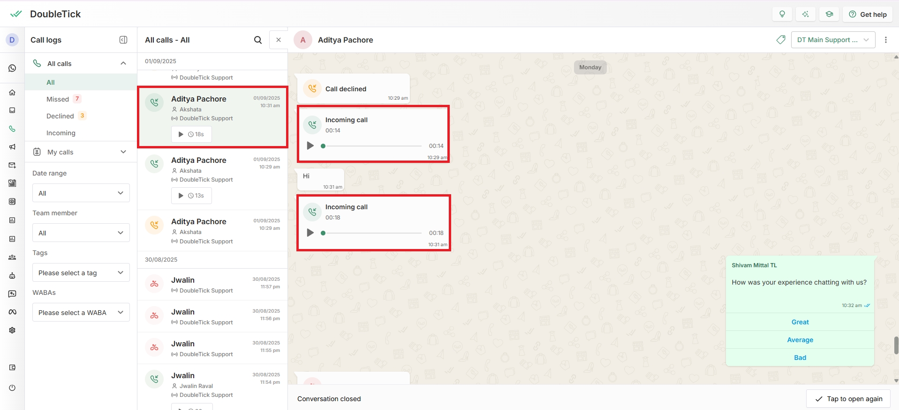
Task: Select the Declined calls filter
Action: click(60, 116)
